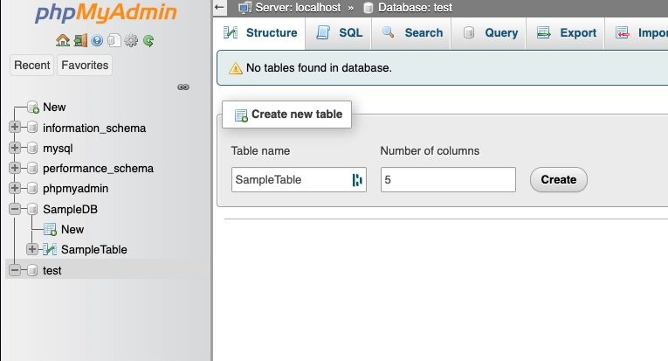Click the top-level New database entry

point(54,107)
